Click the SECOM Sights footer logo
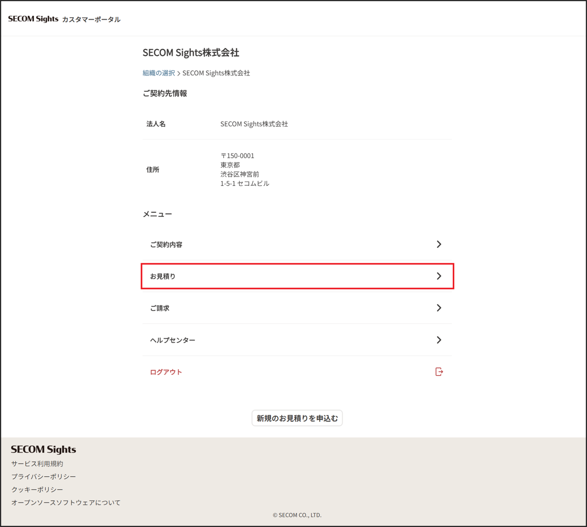Image resolution: width=587 pixels, height=527 pixels. (43, 450)
